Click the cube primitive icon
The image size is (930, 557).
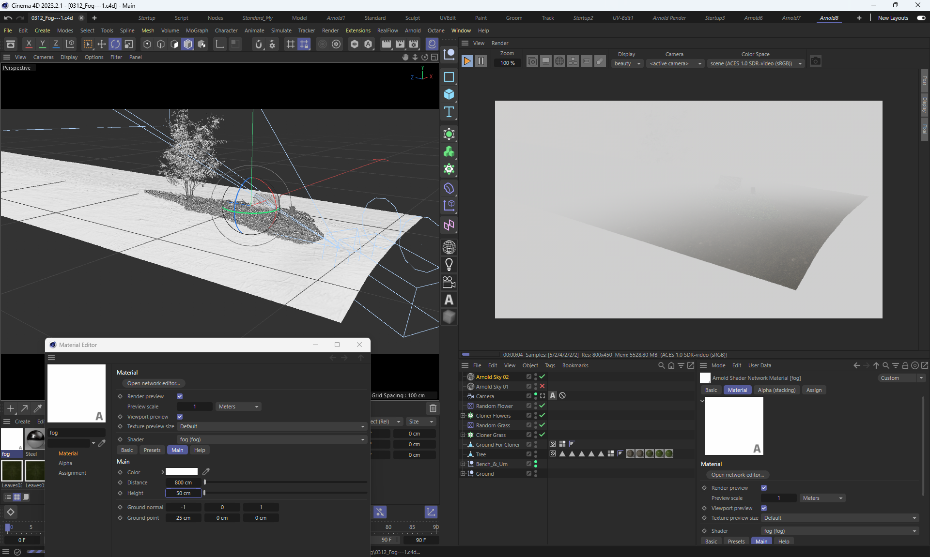coord(449,94)
